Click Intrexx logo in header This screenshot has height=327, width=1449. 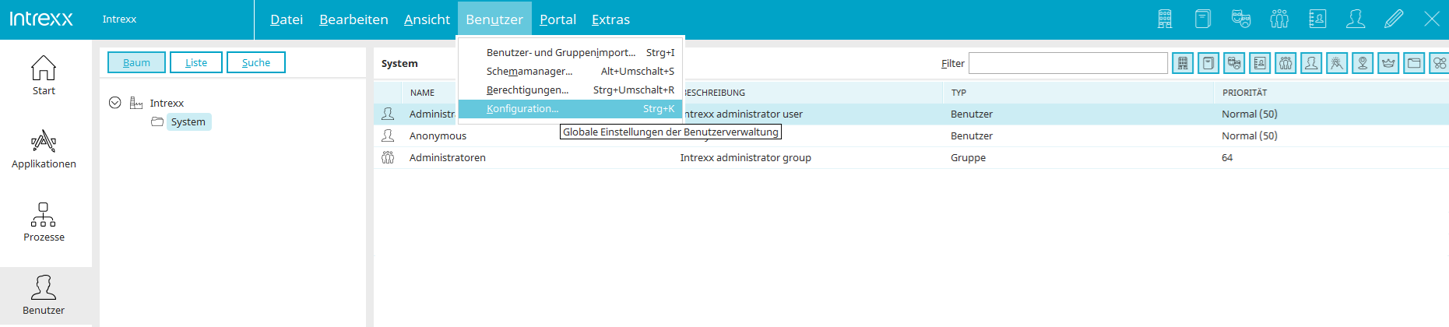(41, 19)
